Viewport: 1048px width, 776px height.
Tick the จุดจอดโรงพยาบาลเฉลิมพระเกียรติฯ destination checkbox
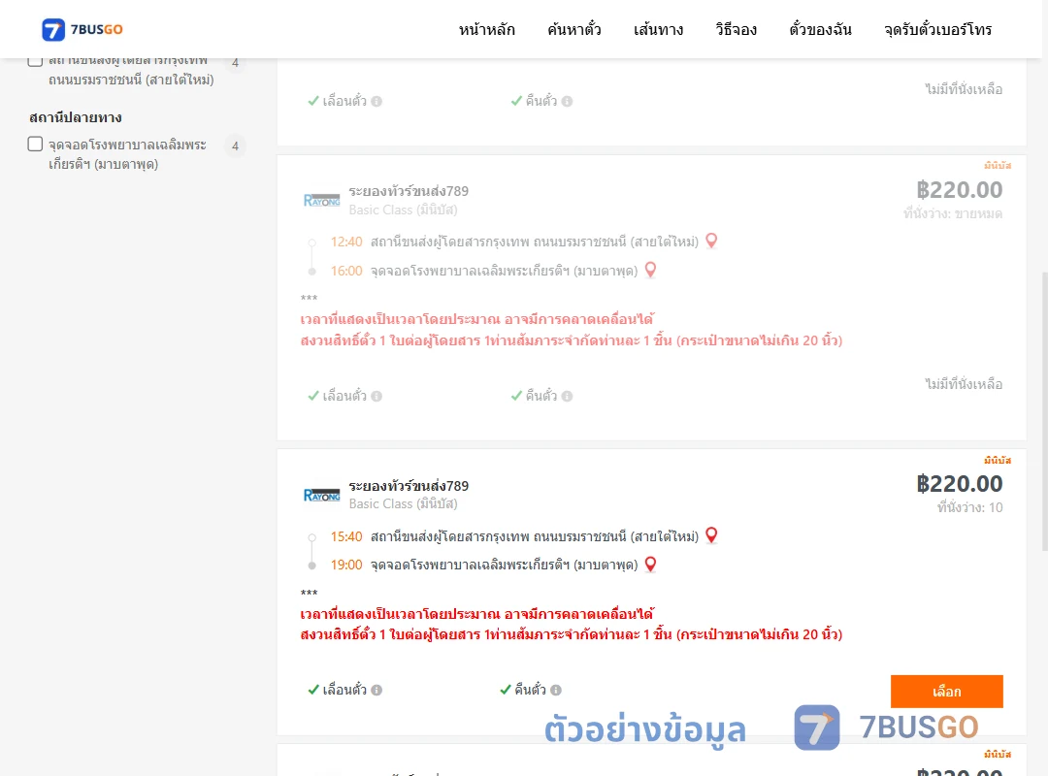pos(36,145)
